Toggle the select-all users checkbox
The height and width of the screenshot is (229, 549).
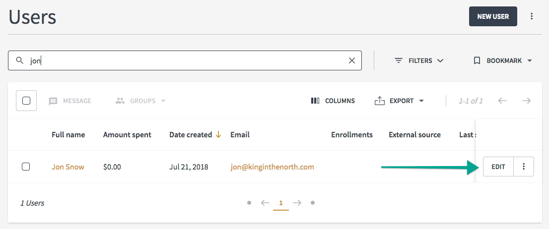(x=26, y=101)
